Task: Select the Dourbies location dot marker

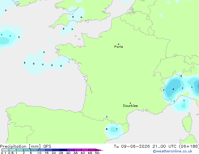Action: tap(130, 103)
